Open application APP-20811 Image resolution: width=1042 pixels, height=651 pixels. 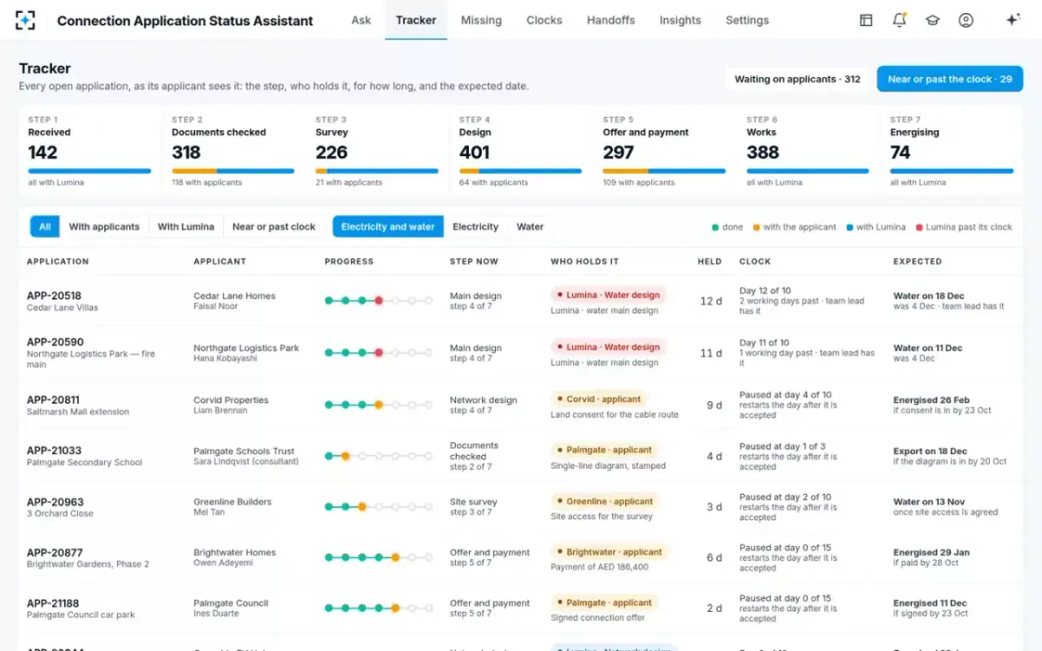[53, 399]
